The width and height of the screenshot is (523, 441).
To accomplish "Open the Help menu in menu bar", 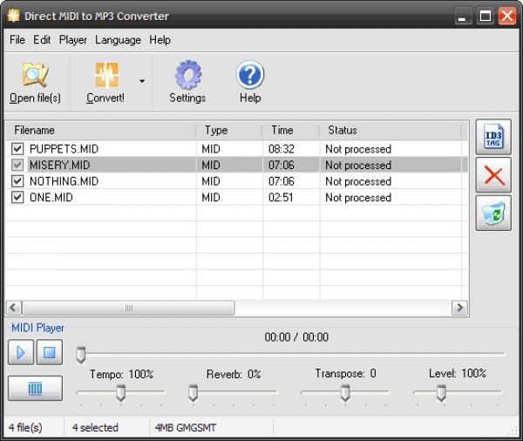I will click(x=160, y=40).
